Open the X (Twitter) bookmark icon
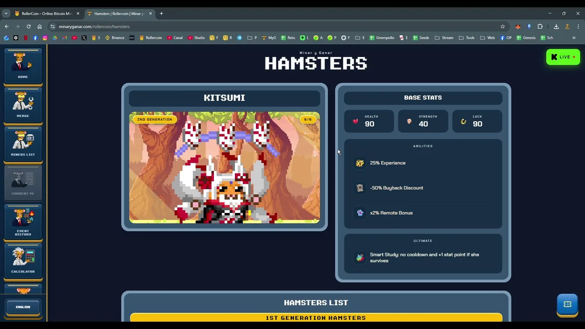585x329 pixels. coord(84,37)
